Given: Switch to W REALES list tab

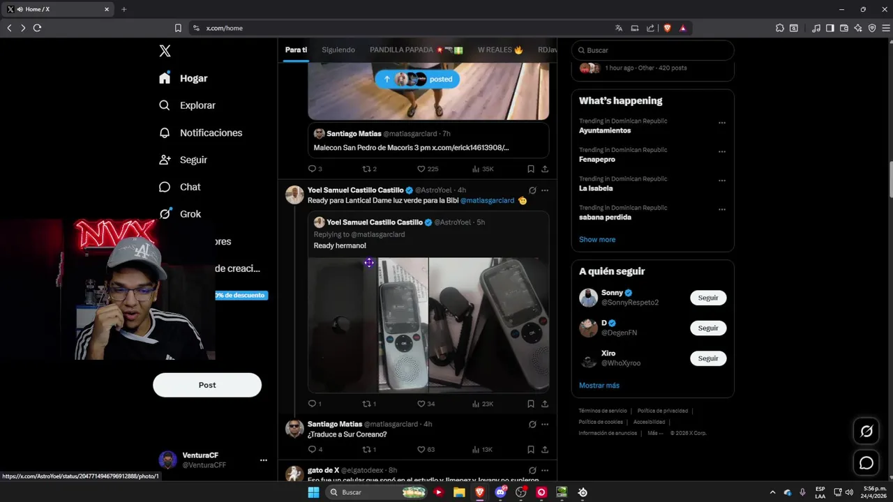Looking at the screenshot, I should (x=500, y=50).
